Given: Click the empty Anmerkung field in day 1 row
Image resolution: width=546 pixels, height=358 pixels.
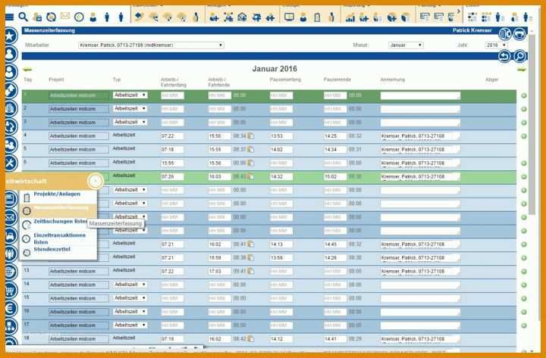Looking at the screenshot, I should [x=420, y=95].
